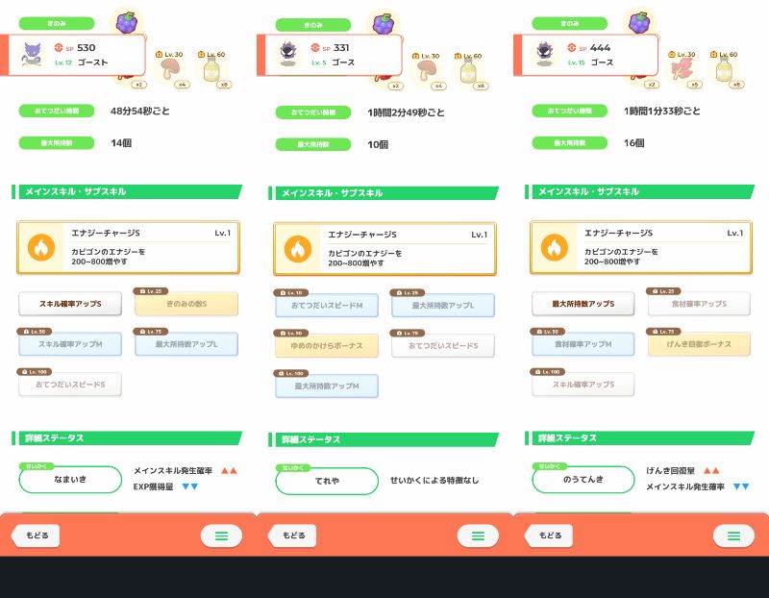The width and height of the screenshot is (769, 598).
Task: Open the hamburger menu on SP 444 screen
Action: click(733, 536)
